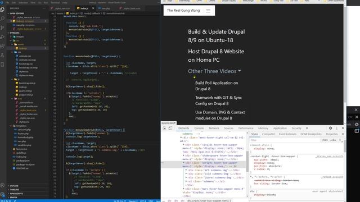Toggle the navbar hamburger menu
The height and width of the screenshot is (202, 360).
pos(208,11)
